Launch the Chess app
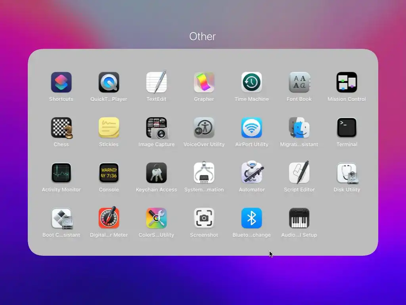The width and height of the screenshot is (406, 305). pyautogui.click(x=61, y=127)
